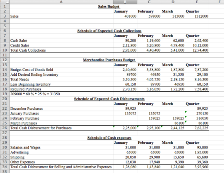The width and height of the screenshot is (224, 173).
Task: Select December Purchases January value 89,925
Action: click(x=125, y=109)
